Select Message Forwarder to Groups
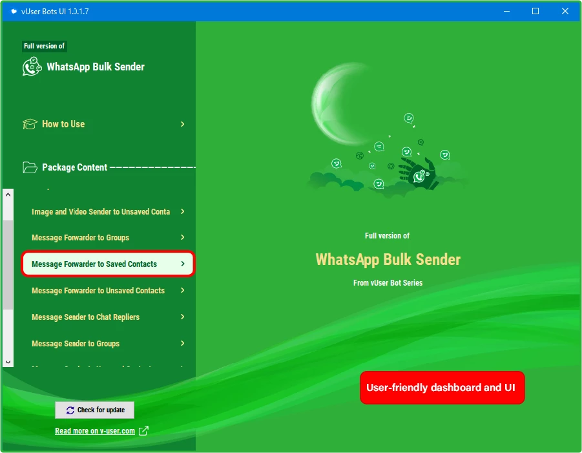Viewport: 582px width, 453px height. tap(108, 238)
